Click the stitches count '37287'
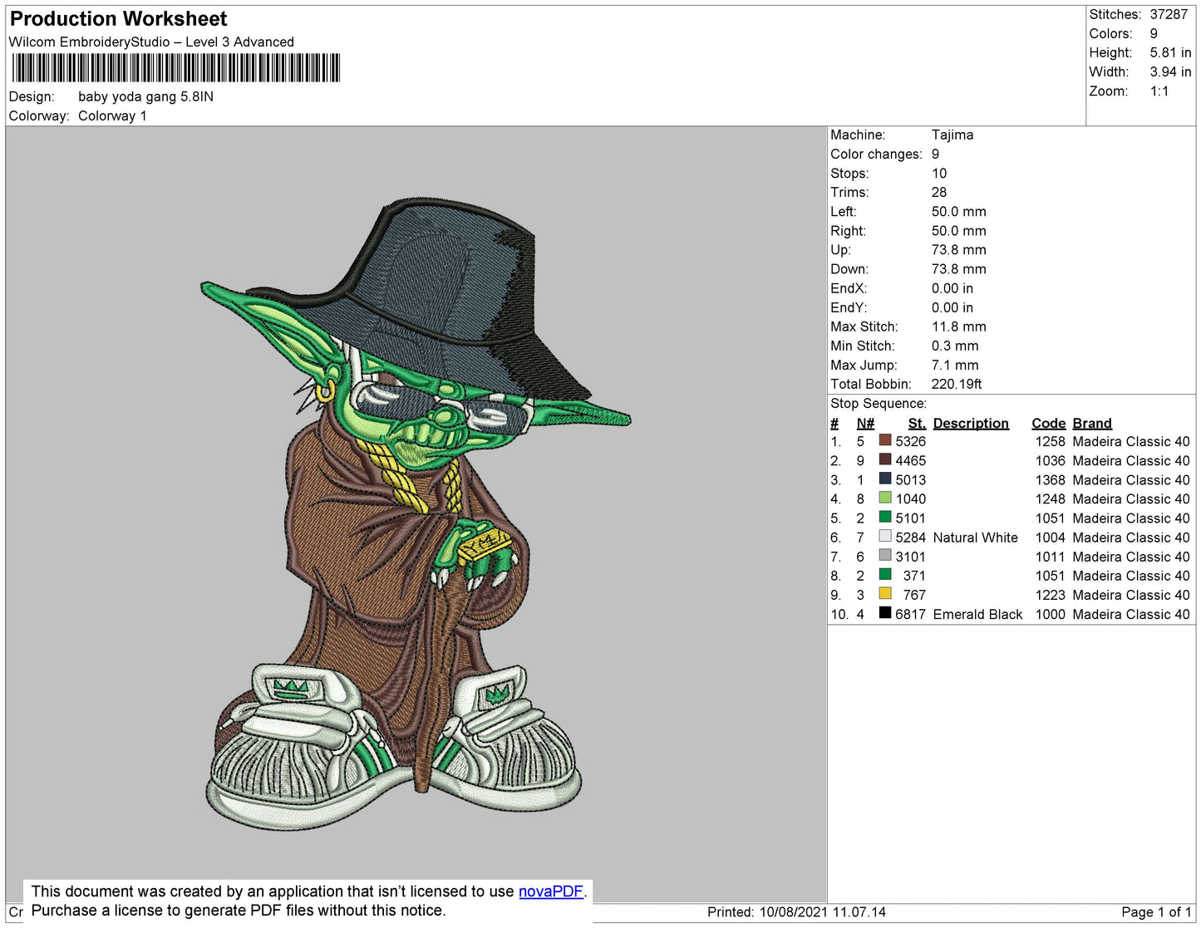 pos(1169,14)
